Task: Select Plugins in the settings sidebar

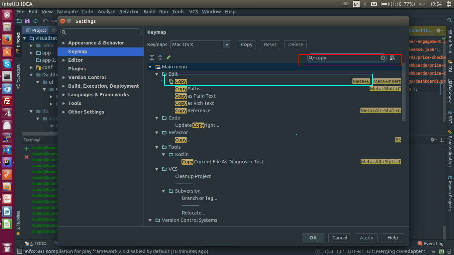Action: coord(100,69)
